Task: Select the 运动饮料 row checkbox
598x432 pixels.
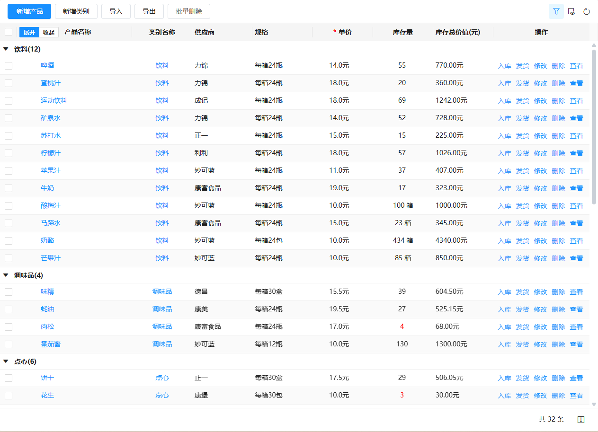Action: pyautogui.click(x=9, y=101)
